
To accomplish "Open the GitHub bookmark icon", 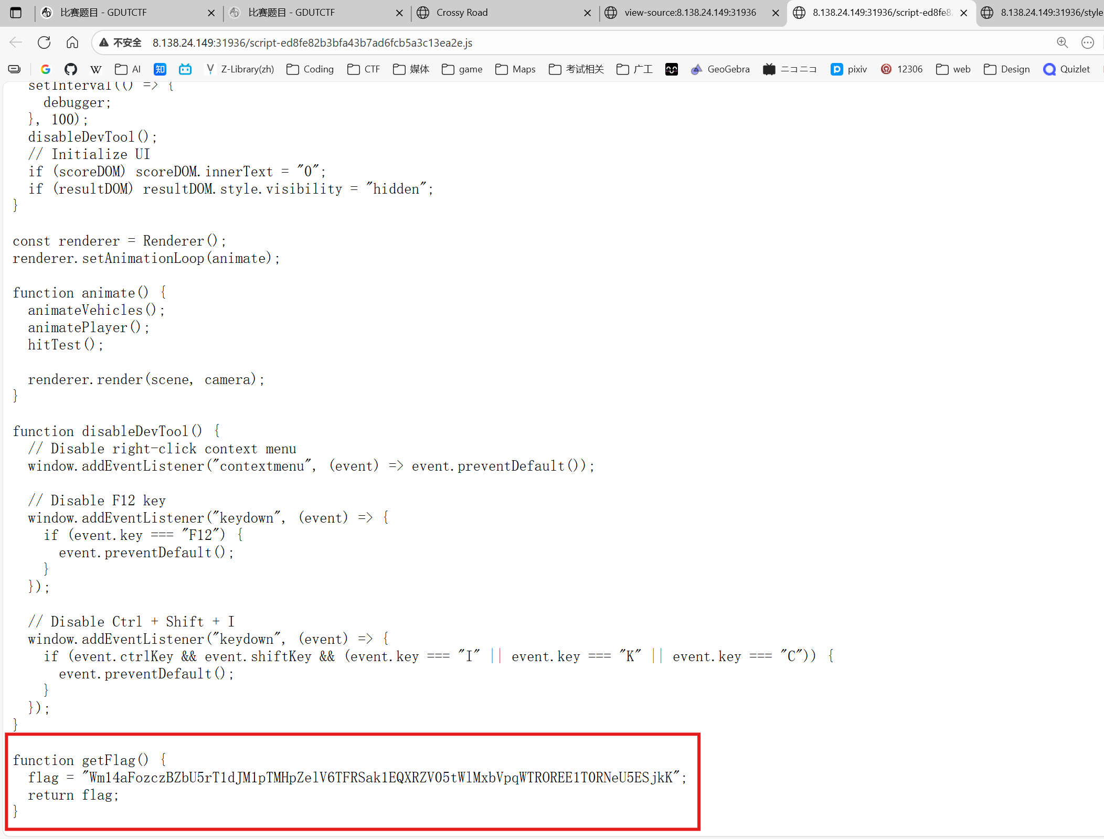I will click(x=70, y=69).
